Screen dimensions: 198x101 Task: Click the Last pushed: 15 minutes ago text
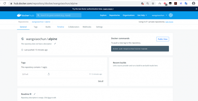[x=36, y=50]
